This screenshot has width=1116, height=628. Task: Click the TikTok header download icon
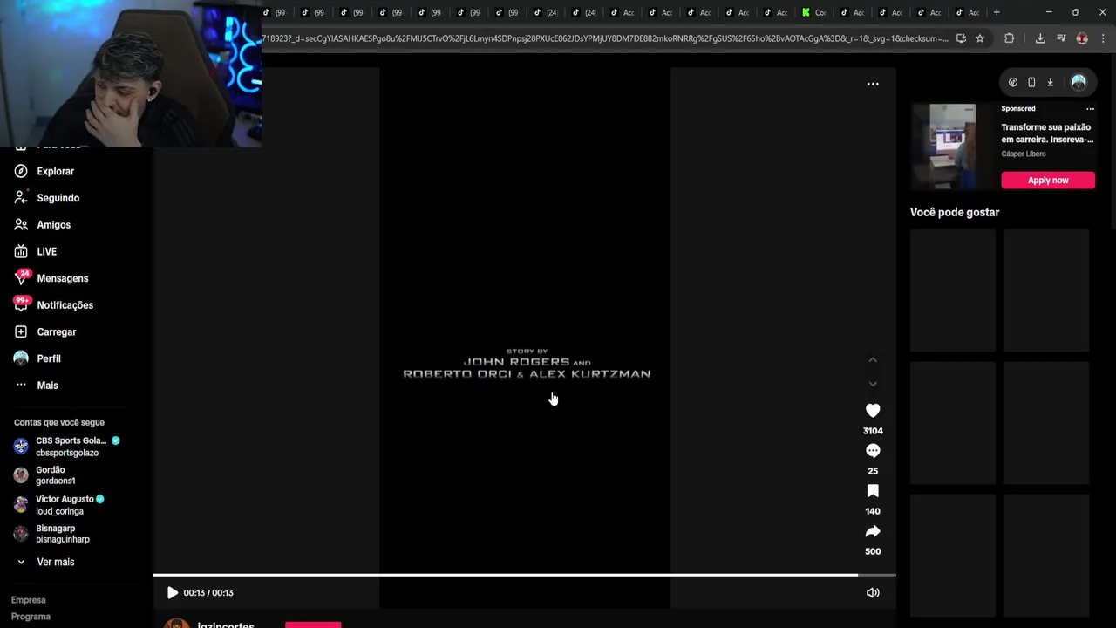1050,82
